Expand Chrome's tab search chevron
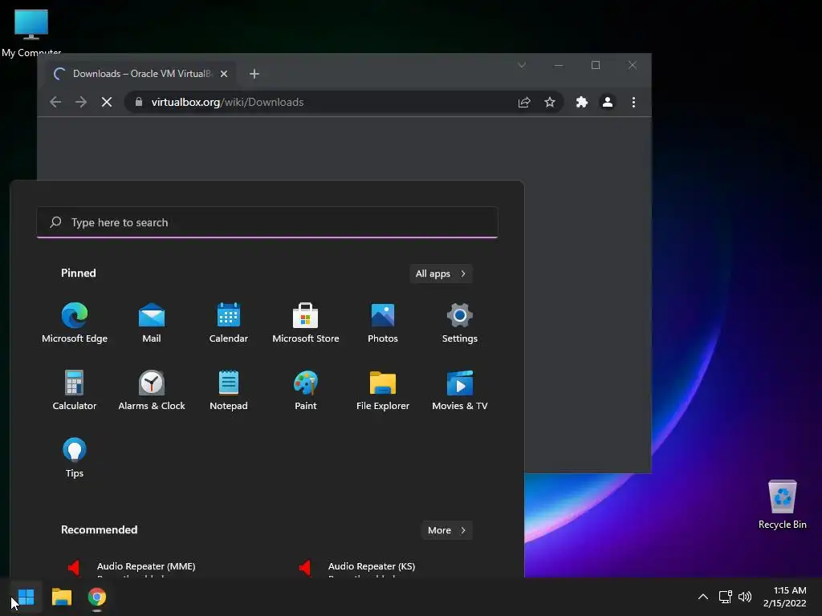Screen dimensions: 822x616 point(522,66)
